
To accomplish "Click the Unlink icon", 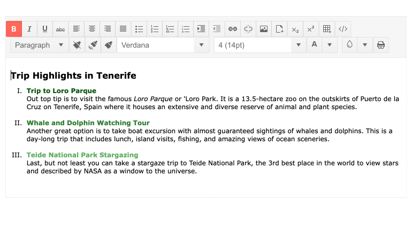I will [248, 29].
